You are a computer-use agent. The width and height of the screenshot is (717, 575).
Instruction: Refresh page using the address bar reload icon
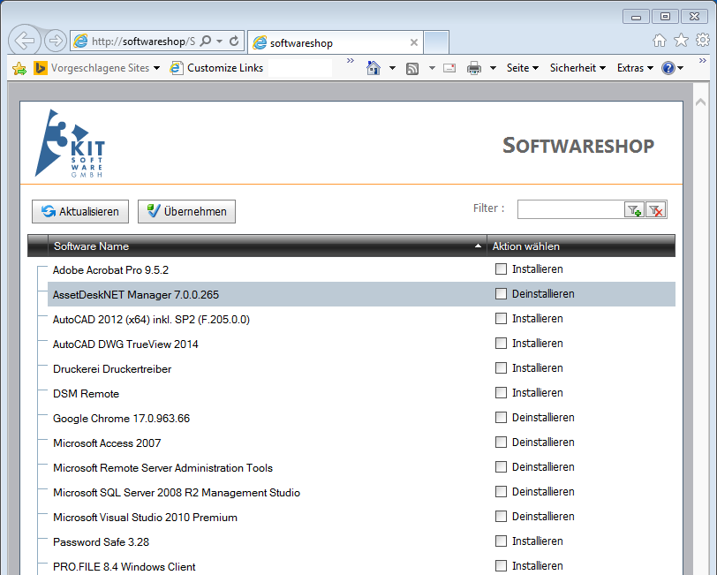[x=234, y=41]
